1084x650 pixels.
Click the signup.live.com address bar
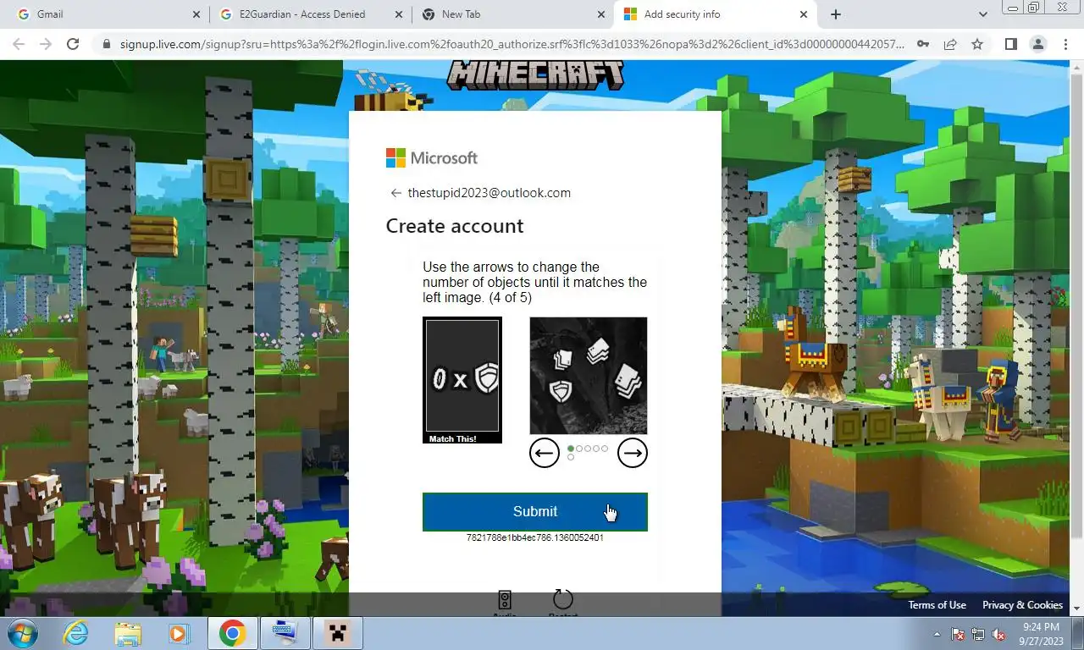pos(512,44)
